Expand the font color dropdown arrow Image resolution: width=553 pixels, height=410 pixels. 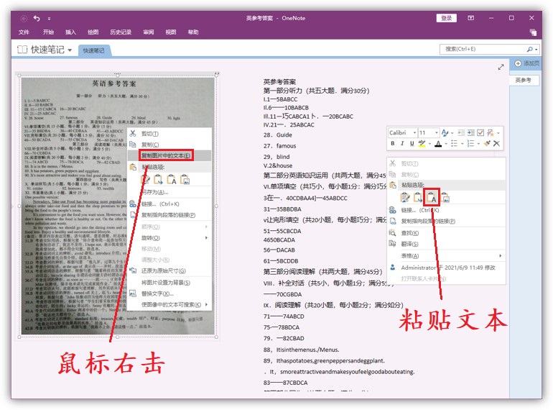pos(446,144)
